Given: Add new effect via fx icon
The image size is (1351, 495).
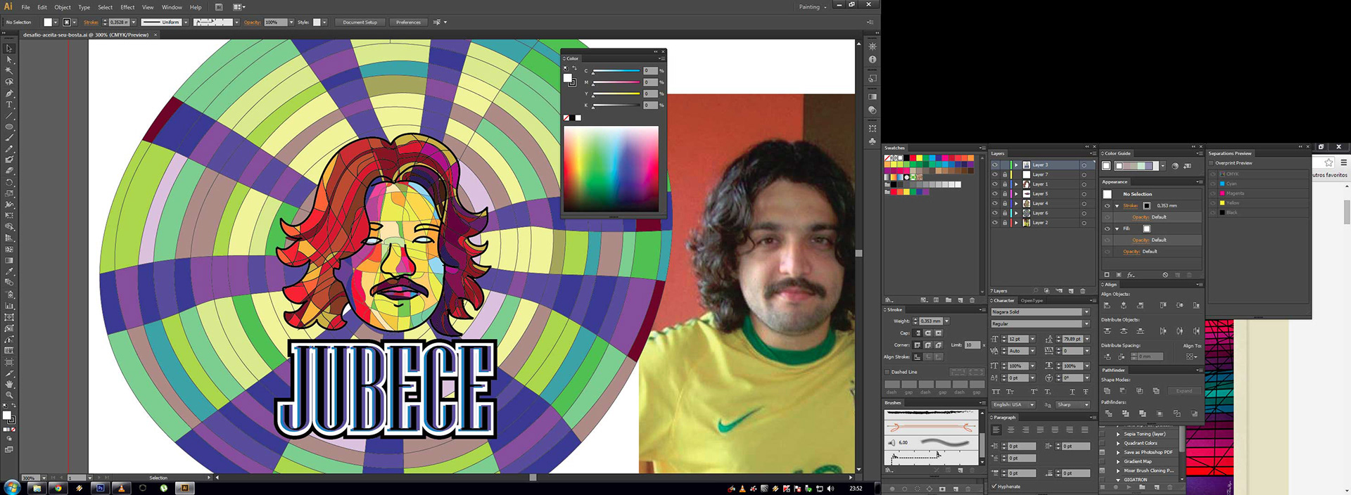Looking at the screenshot, I should point(1131,275).
